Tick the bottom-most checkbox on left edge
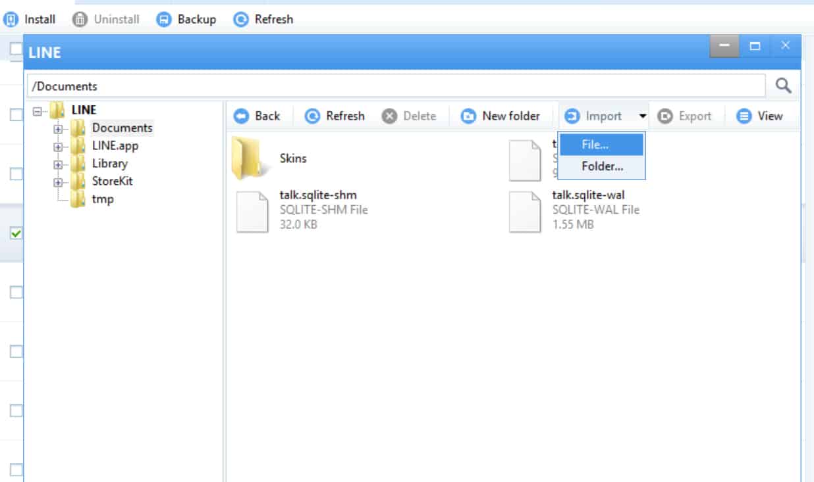The width and height of the screenshot is (814, 482). (16, 470)
